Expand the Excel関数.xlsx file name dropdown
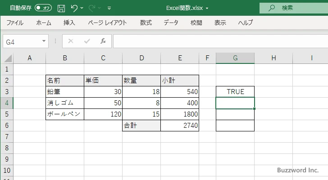Screen dimensions: 328x180 coord(207,9)
